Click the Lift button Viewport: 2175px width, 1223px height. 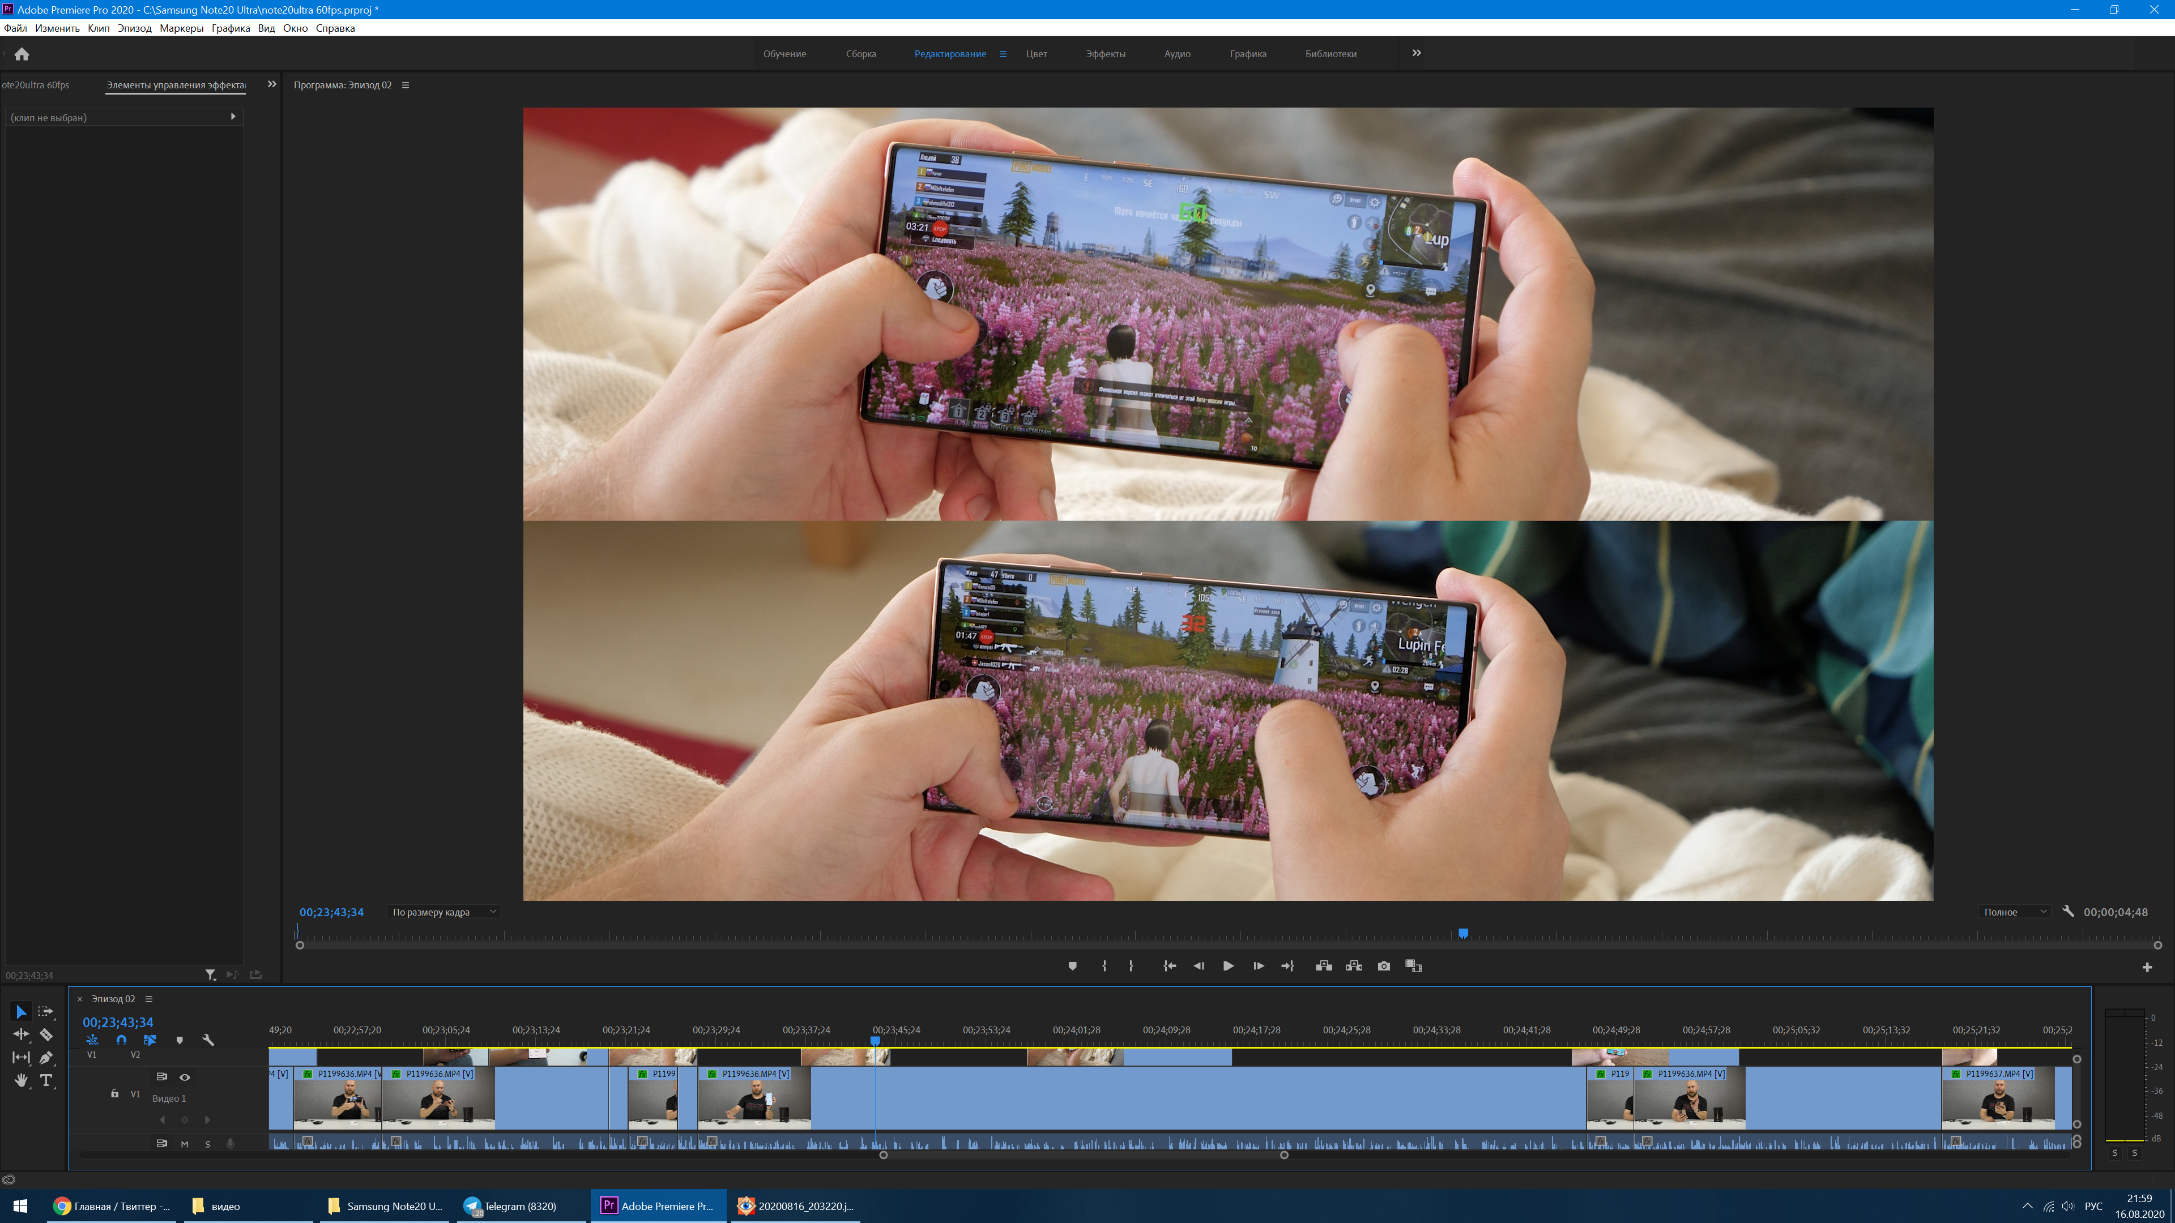point(1324,965)
